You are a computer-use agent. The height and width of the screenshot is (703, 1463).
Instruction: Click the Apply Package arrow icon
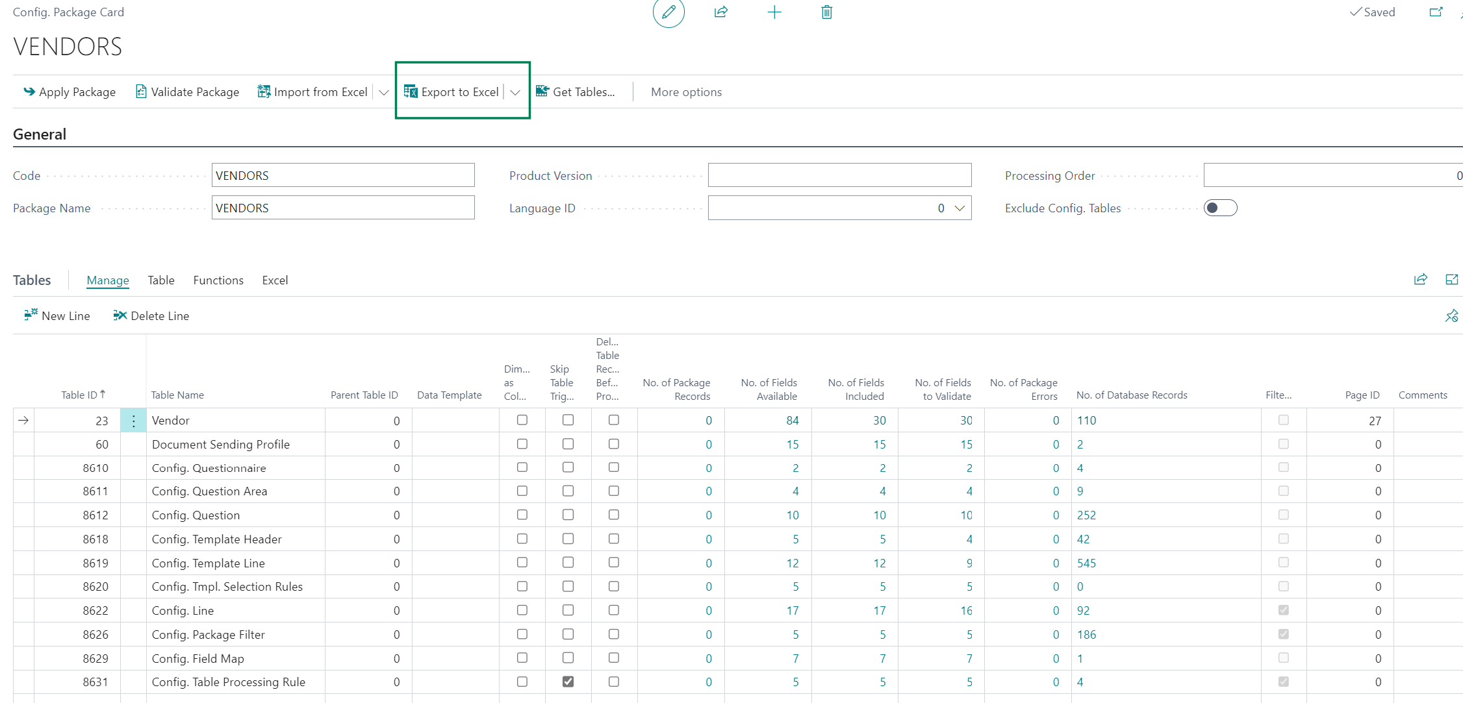pos(29,92)
